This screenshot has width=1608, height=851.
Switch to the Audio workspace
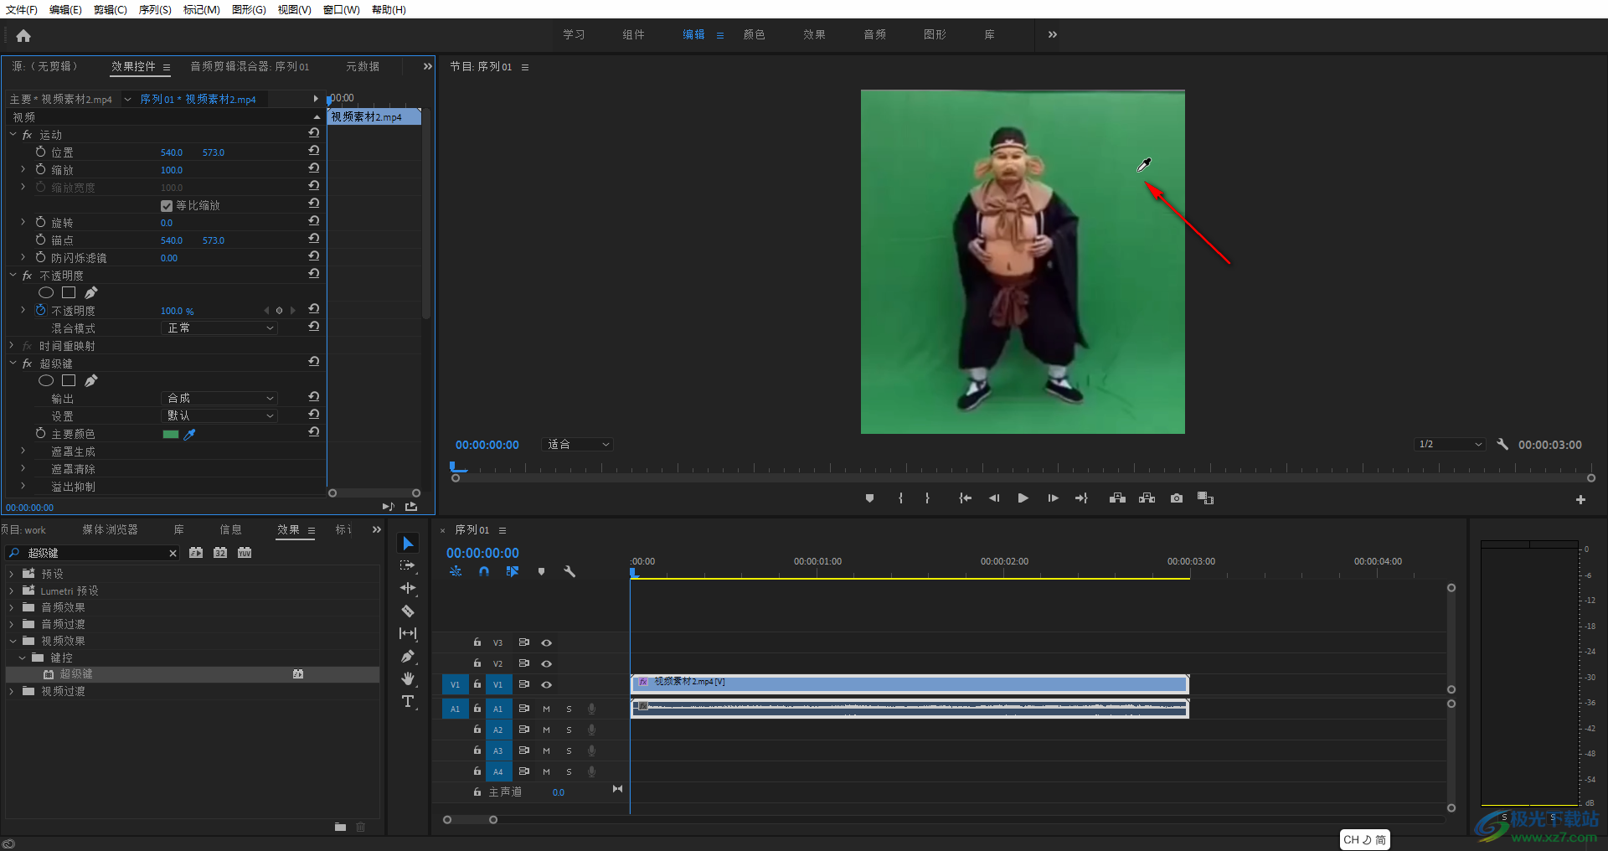coord(875,34)
